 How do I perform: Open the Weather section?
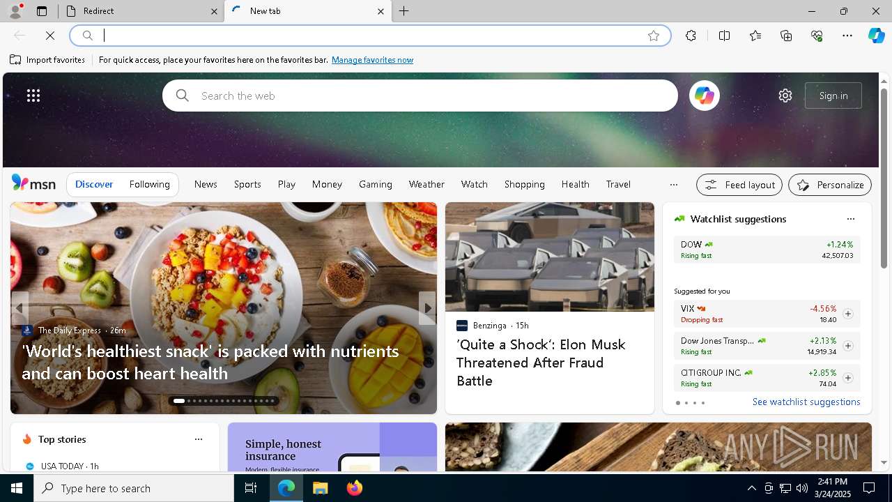pos(426,184)
